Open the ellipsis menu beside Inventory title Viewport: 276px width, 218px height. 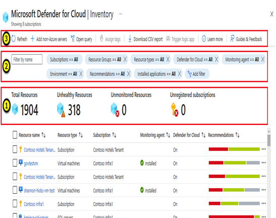point(121,14)
